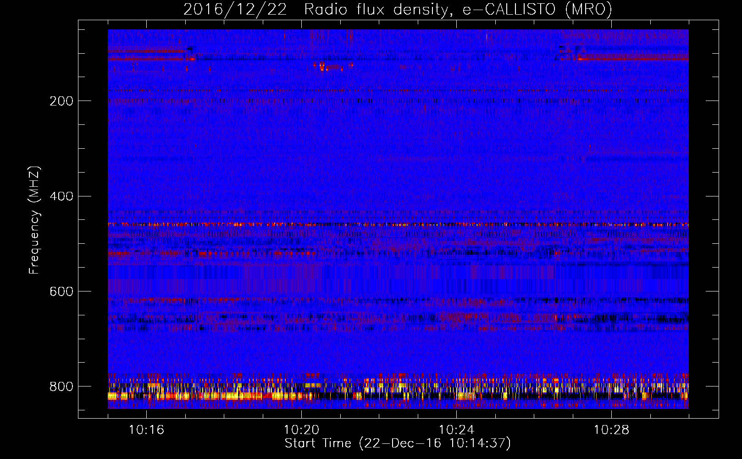Click the 800 frequency tick label

61,387
